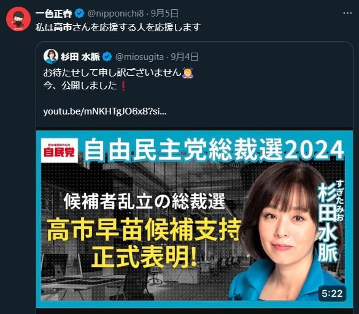Open the youtu.be/mNKHTgJO6x8 link
The image size is (359, 314).
coord(105,111)
